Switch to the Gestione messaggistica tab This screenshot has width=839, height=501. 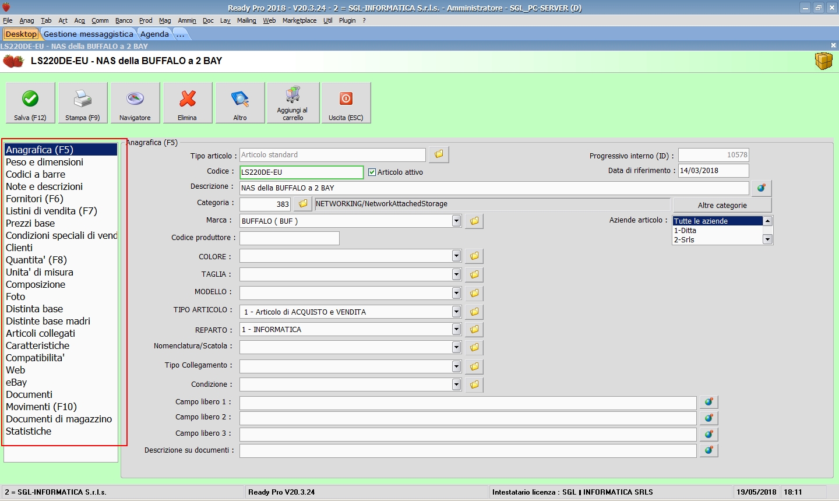click(x=89, y=34)
